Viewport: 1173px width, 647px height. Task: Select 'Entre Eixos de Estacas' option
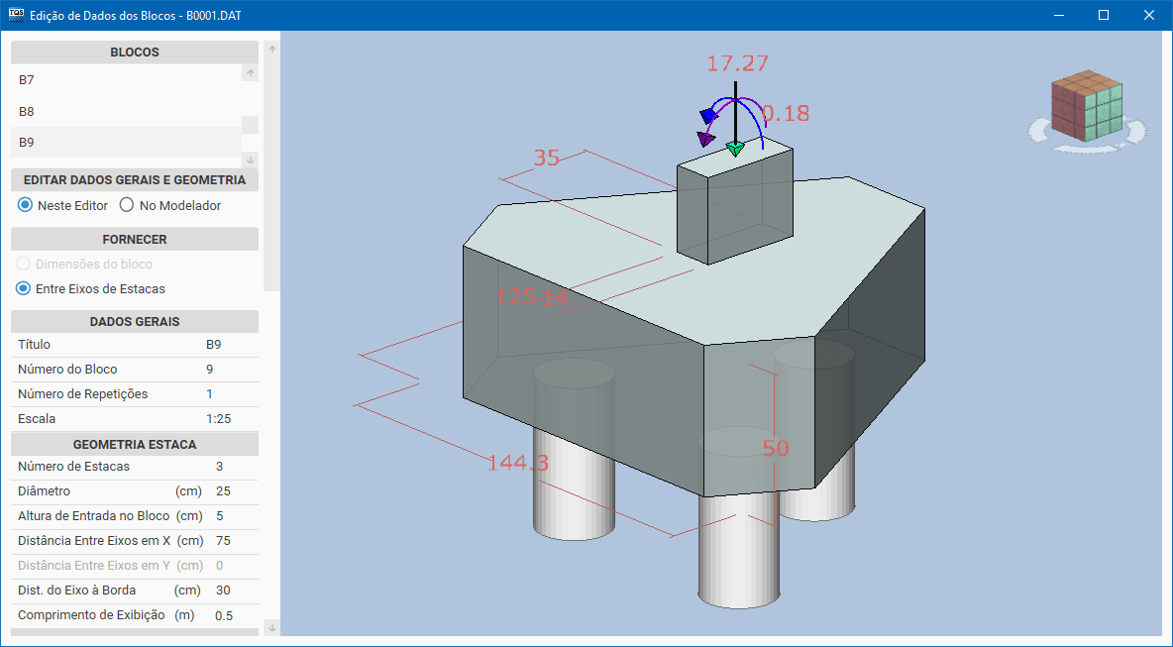(x=22, y=288)
